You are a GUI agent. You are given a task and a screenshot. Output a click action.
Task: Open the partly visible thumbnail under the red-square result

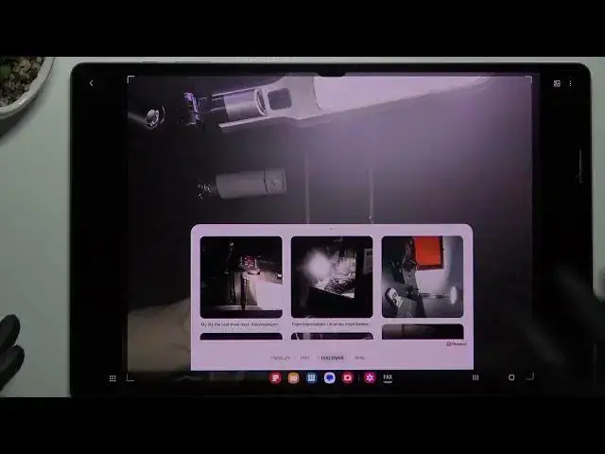[423, 332]
